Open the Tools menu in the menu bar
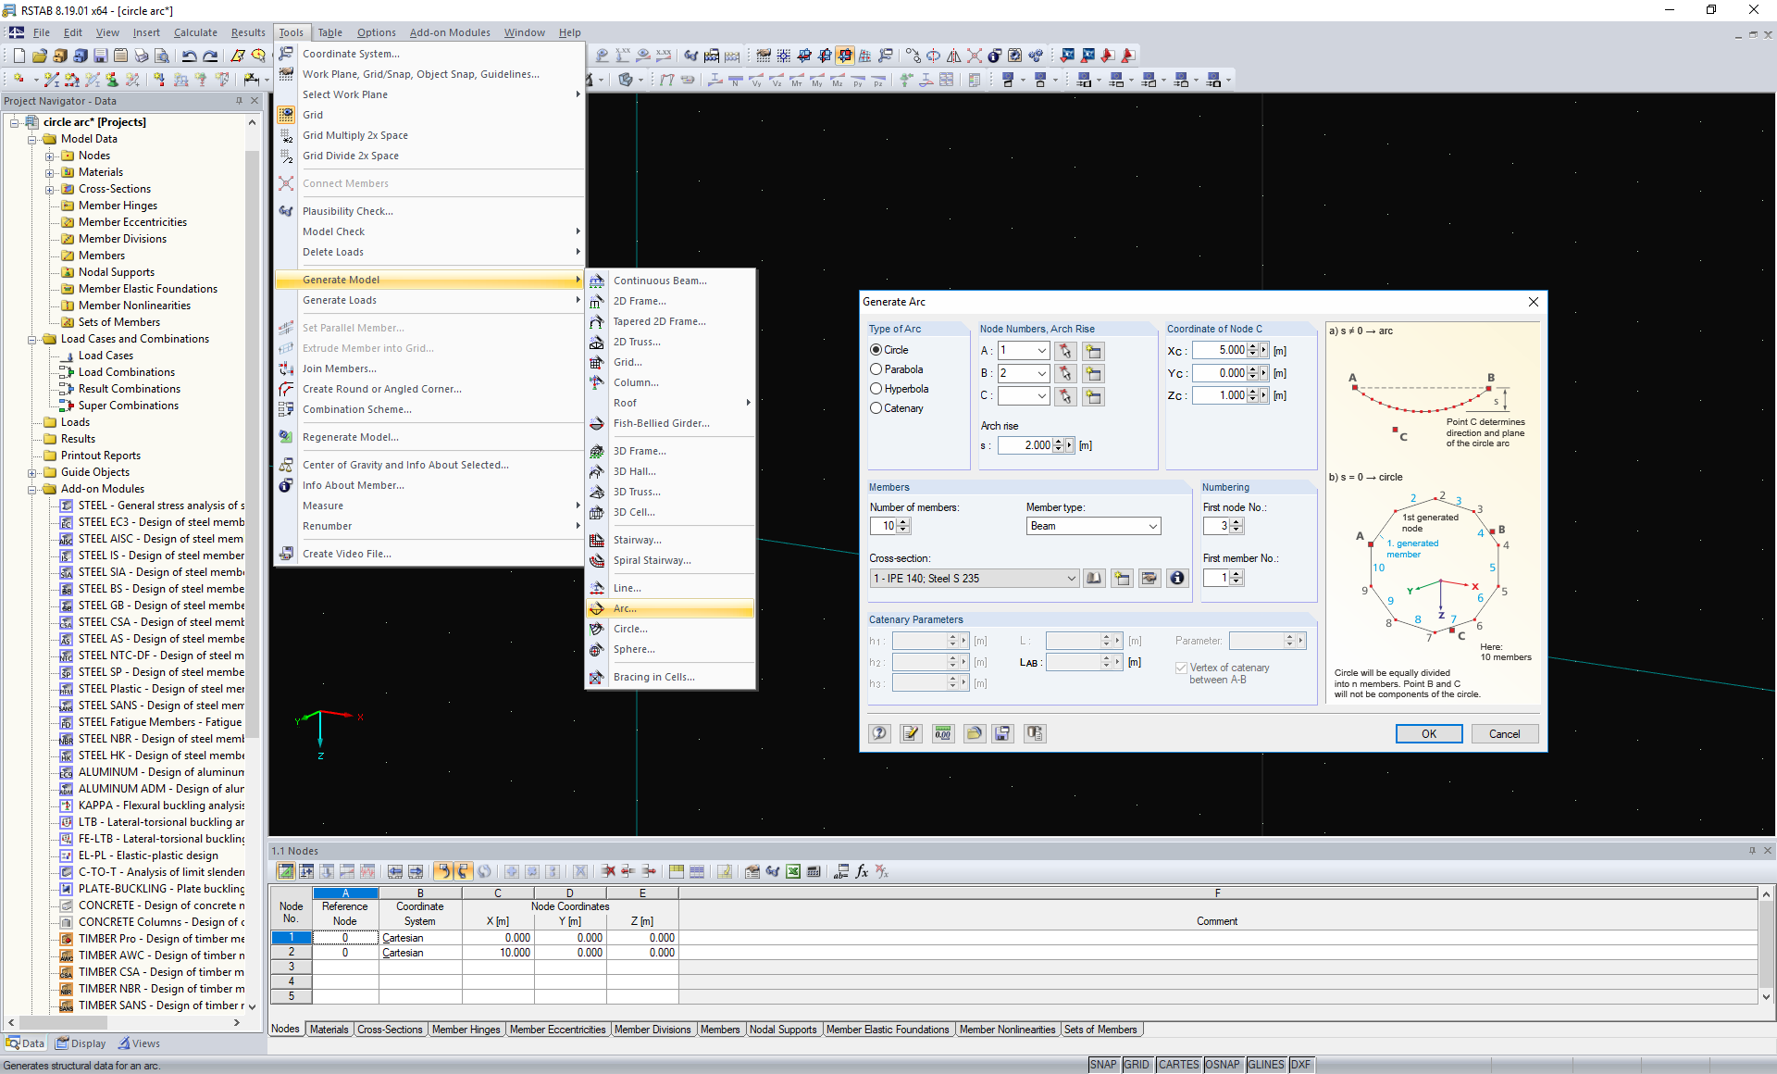This screenshot has height=1074, width=1777. (290, 31)
